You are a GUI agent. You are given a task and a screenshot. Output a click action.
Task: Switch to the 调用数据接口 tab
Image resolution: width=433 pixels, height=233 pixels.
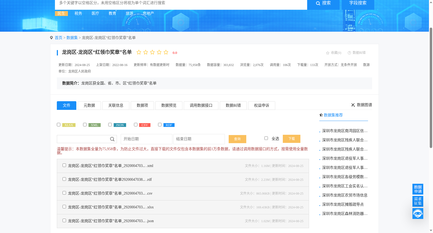coord(201,106)
